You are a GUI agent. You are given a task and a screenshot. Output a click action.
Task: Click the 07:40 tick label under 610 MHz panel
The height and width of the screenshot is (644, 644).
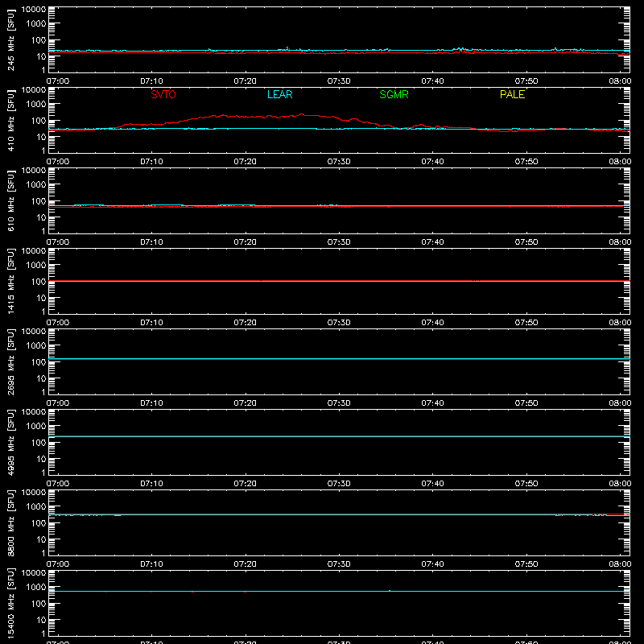pyautogui.click(x=432, y=242)
